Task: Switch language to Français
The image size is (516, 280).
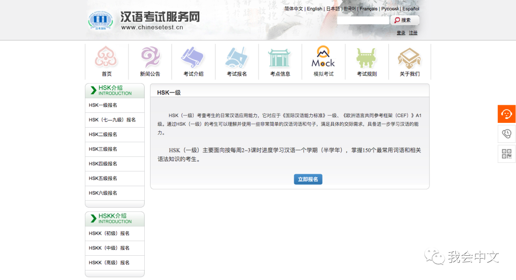Action: (368, 9)
